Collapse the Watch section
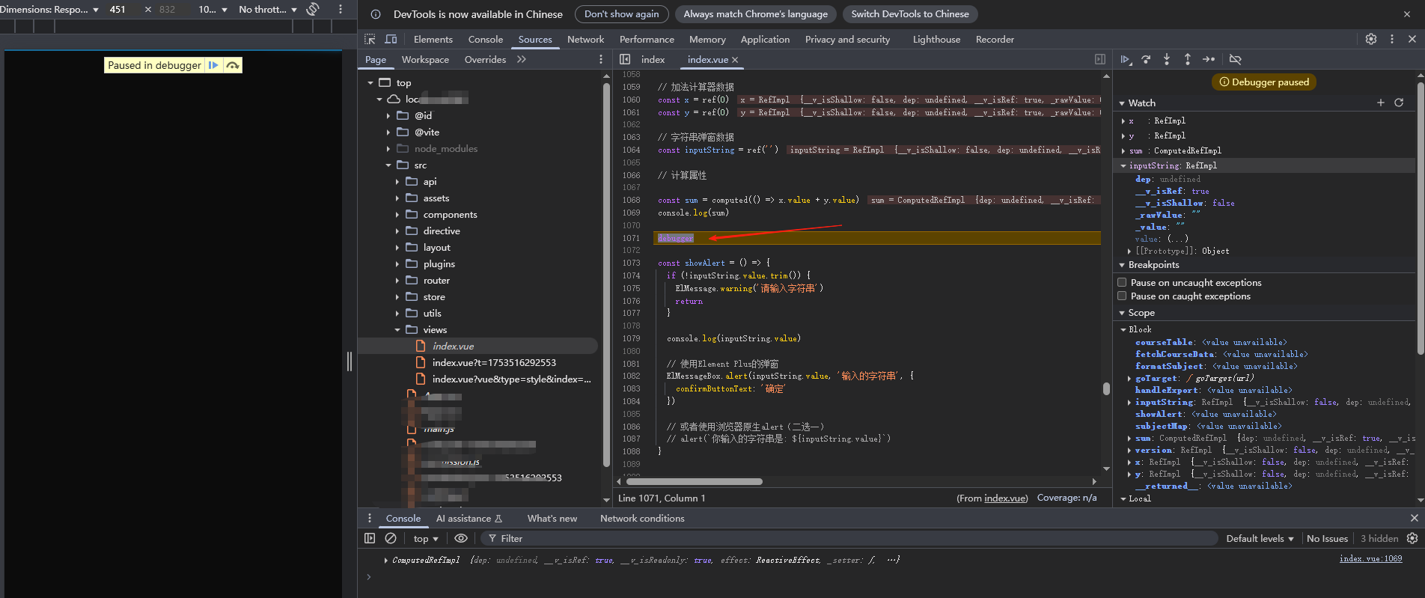 (x=1122, y=103)
